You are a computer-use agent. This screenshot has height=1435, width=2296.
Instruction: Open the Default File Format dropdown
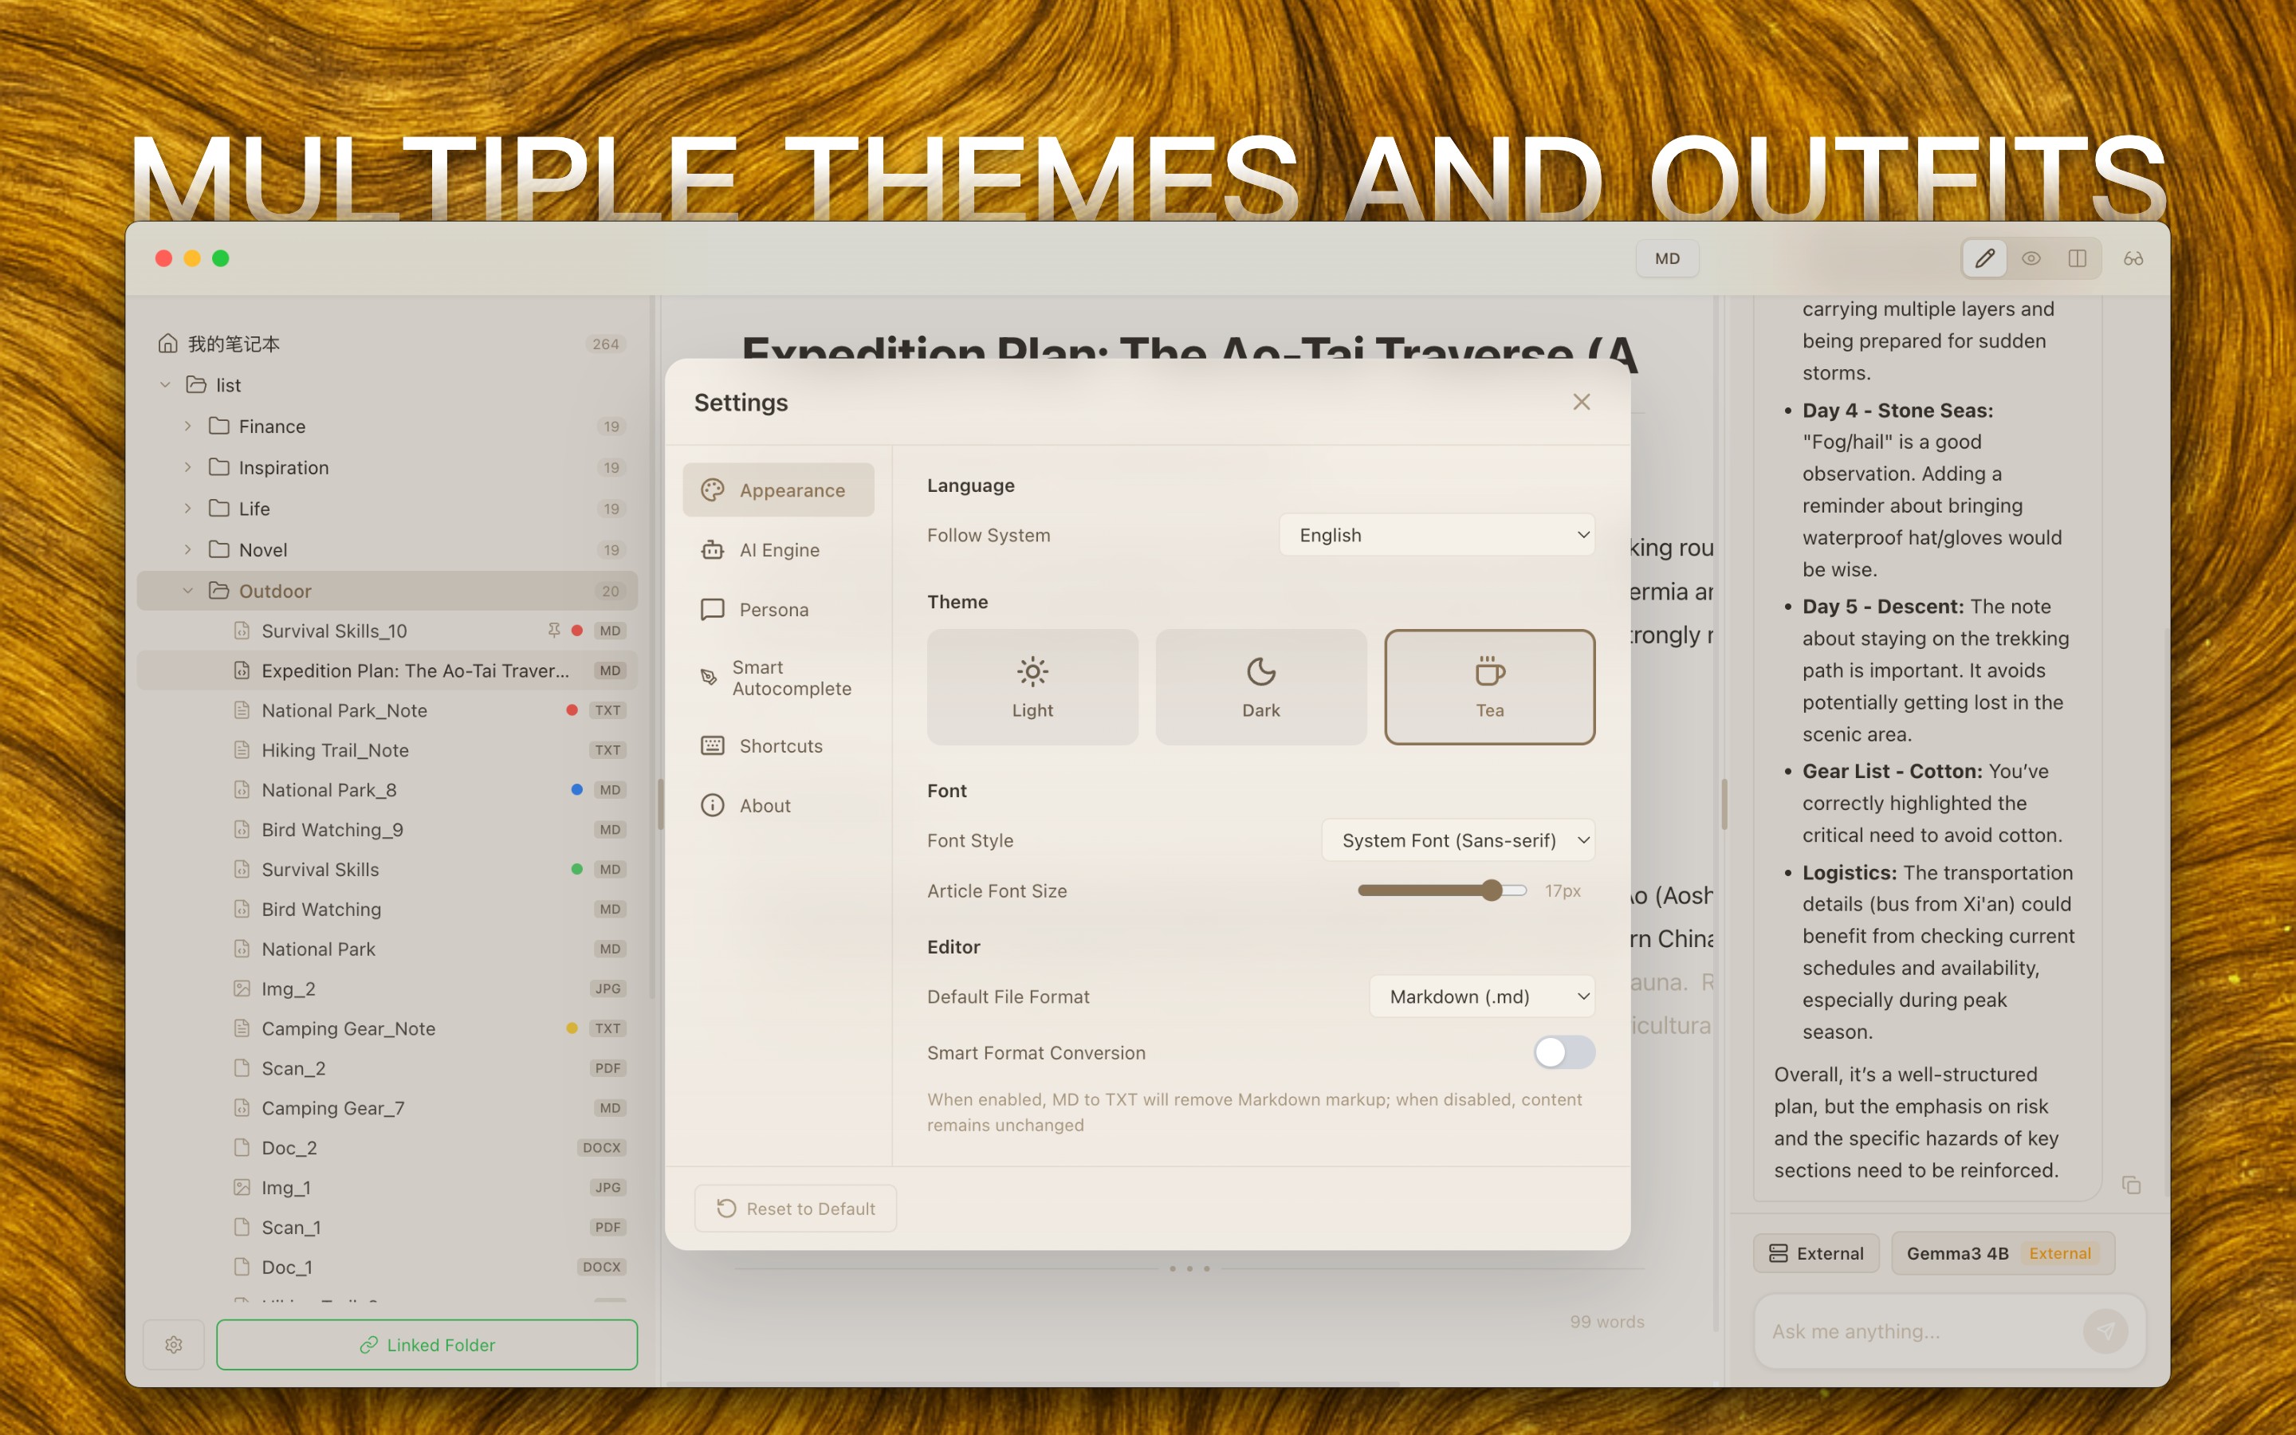[x=1482, y=996]
